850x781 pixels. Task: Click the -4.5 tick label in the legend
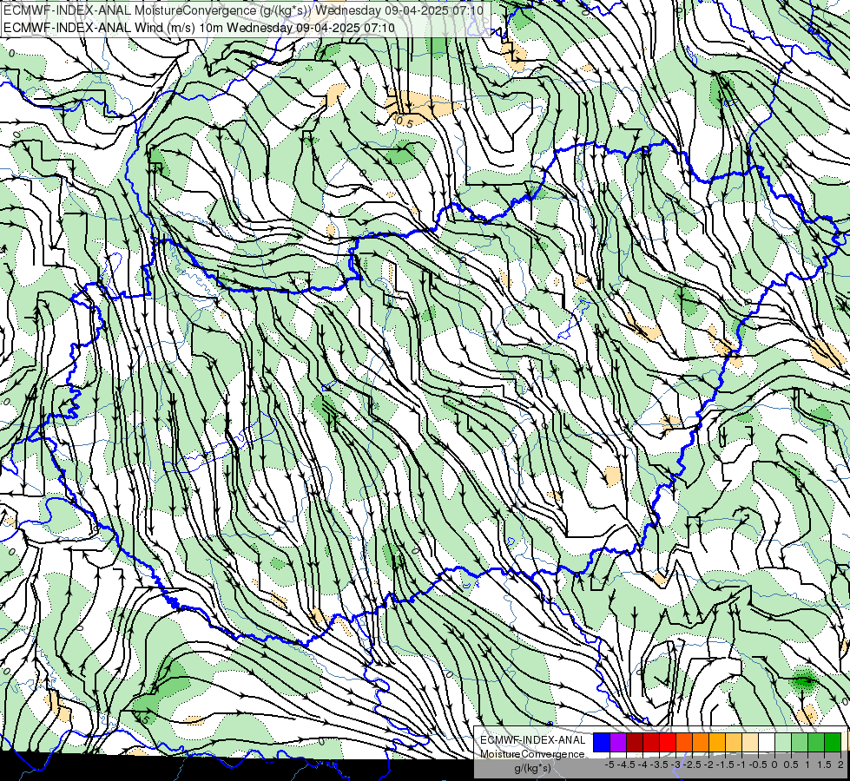626,765
